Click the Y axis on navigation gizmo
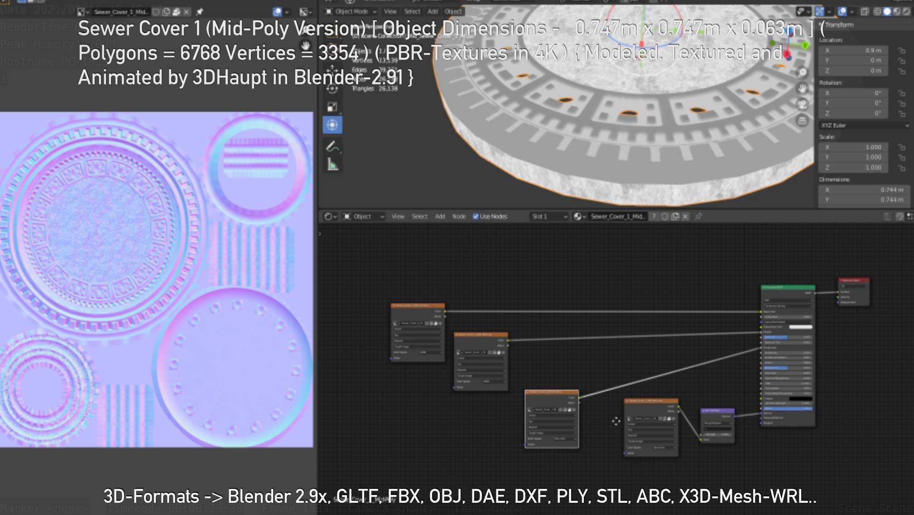This screenshot has width=914, height=515. (804, 45)
